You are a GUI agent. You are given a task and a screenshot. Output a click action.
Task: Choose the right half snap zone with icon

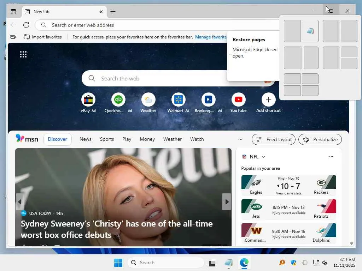click(x=310, y=31)
